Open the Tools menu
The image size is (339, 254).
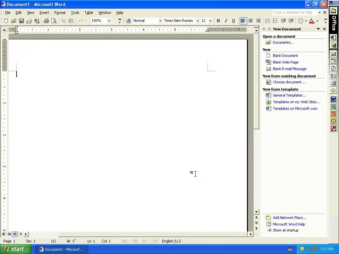[75, 13]
